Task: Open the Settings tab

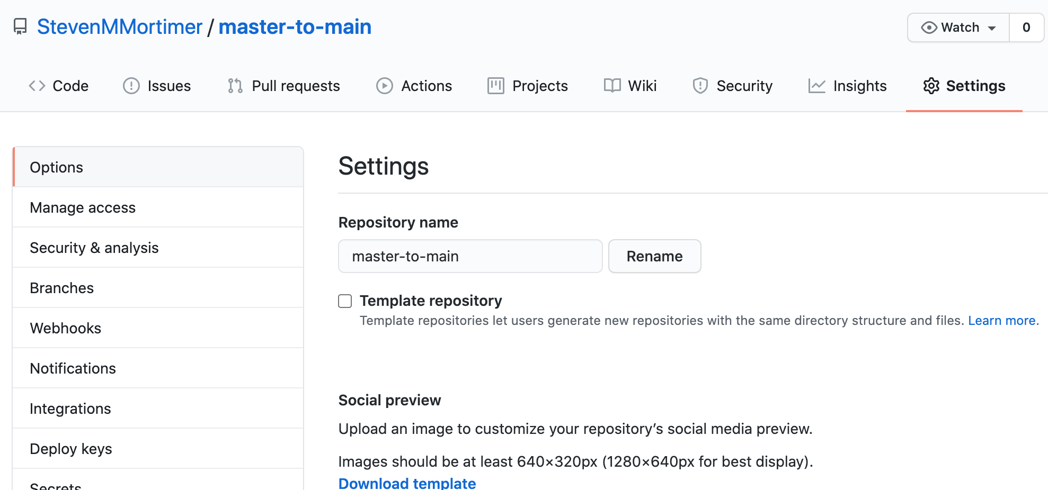Action: coord(964,86)
